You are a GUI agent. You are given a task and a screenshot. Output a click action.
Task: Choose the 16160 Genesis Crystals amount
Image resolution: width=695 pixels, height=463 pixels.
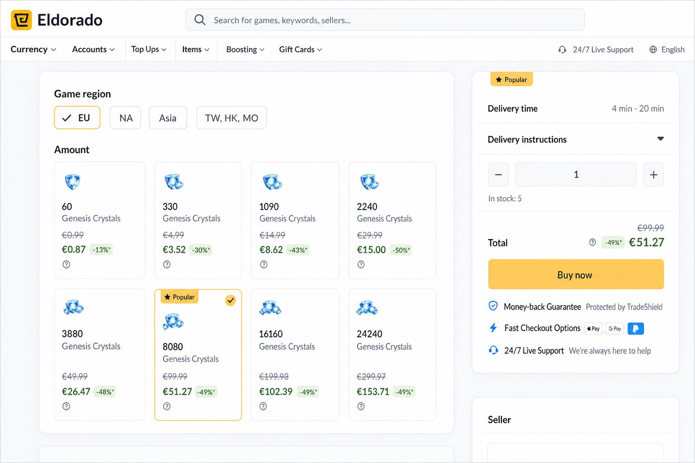[x=295, y=355]
